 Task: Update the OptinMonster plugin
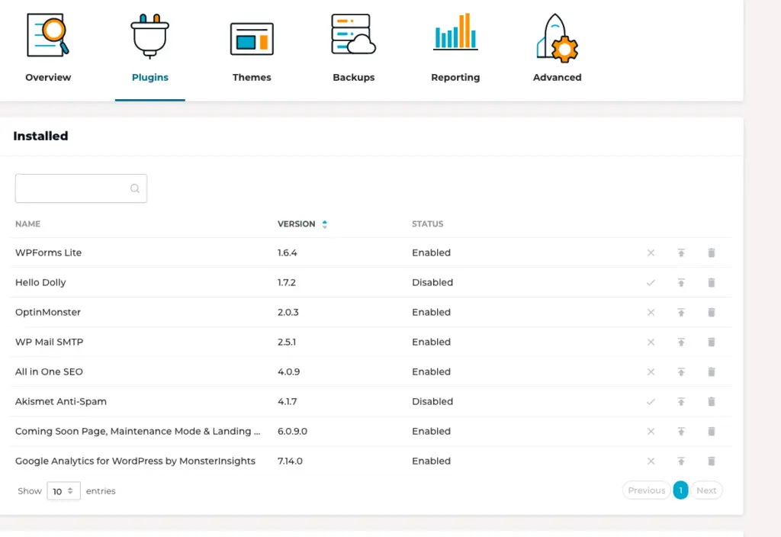coord(681,312)
